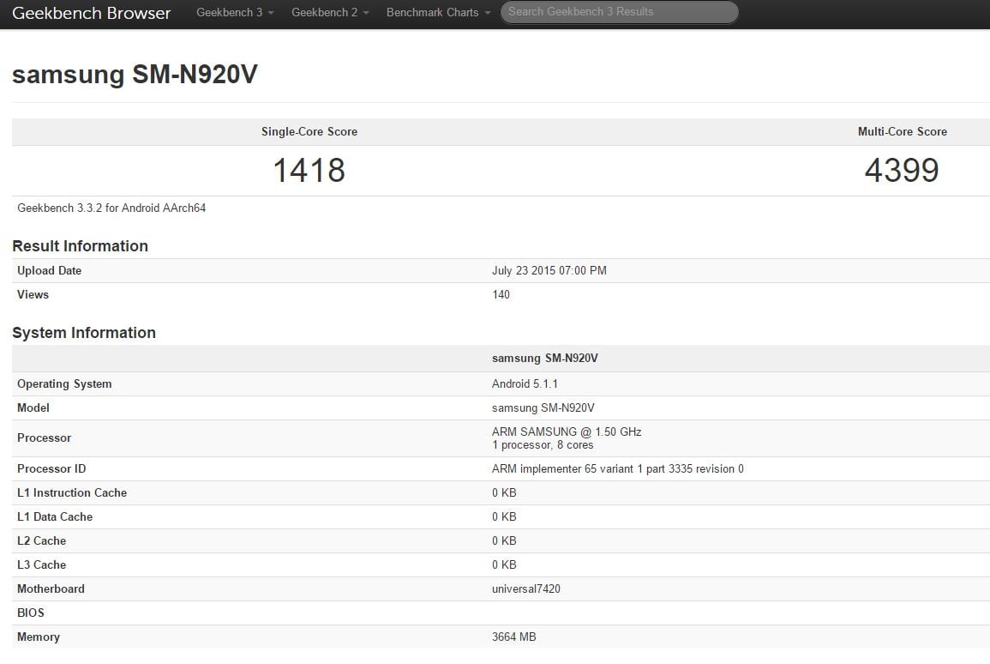
Task: Expand the Geekbench 3 dropdown menu
Action: pyautogui.click(x=235, y=13)
